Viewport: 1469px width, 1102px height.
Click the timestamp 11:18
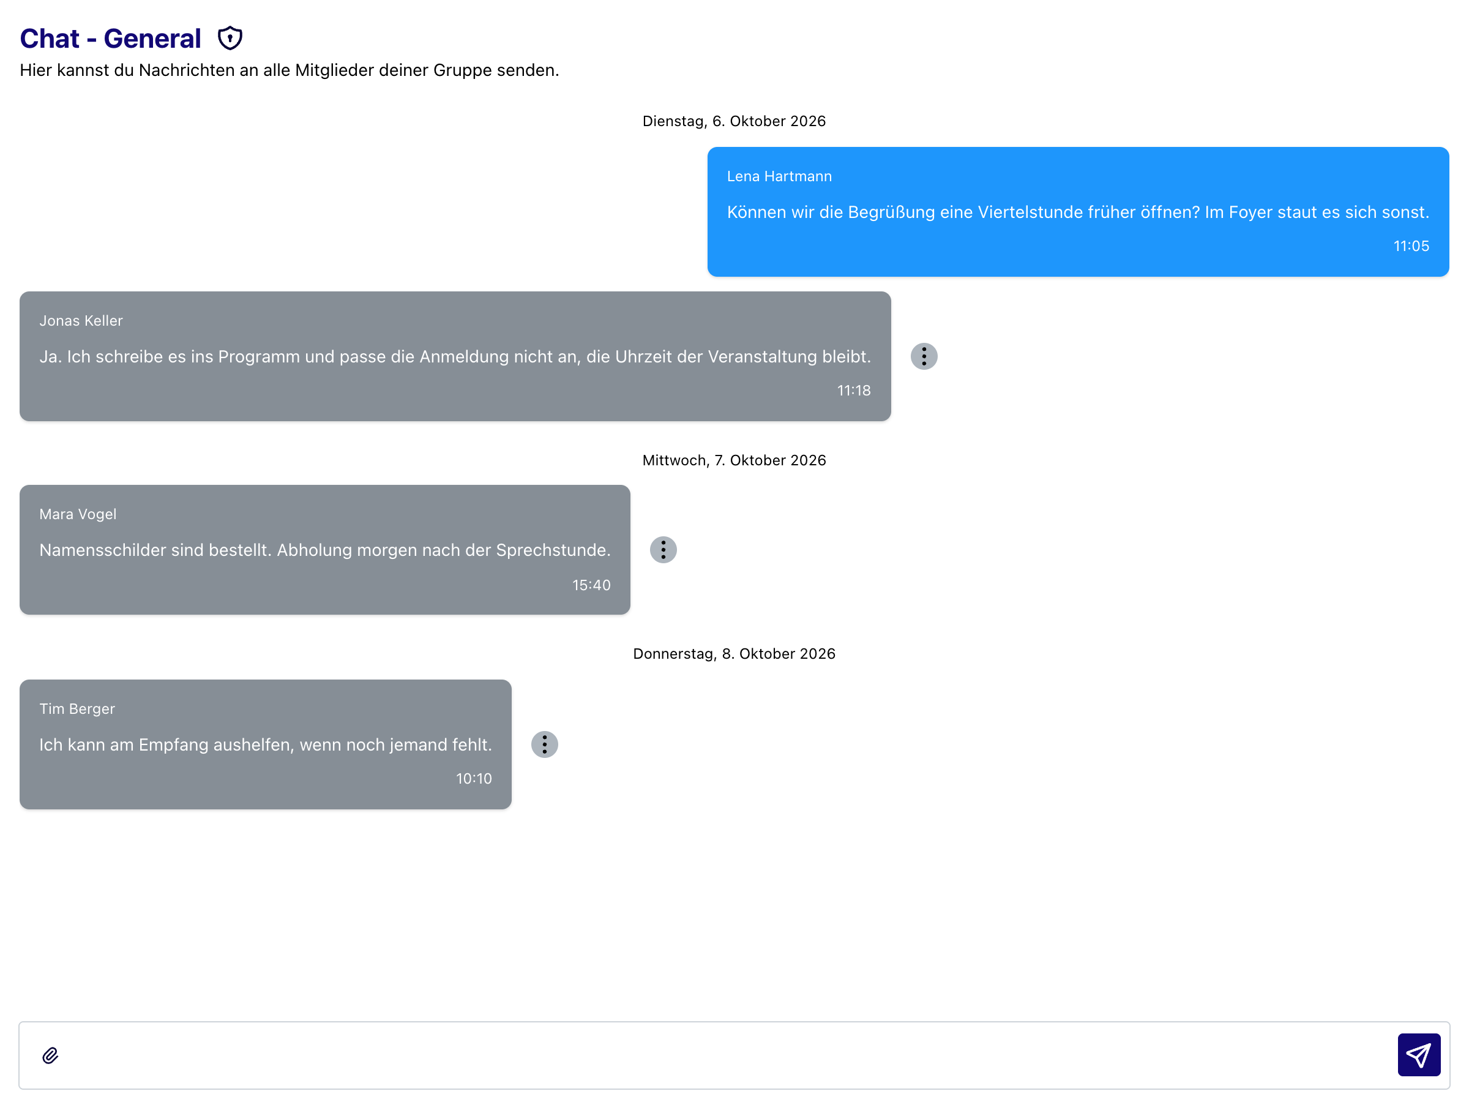[853, 391]
